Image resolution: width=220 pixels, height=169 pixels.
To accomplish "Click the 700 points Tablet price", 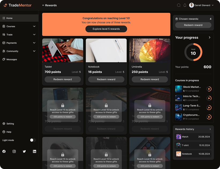I will pyautogui.click(x=53, y=72).
